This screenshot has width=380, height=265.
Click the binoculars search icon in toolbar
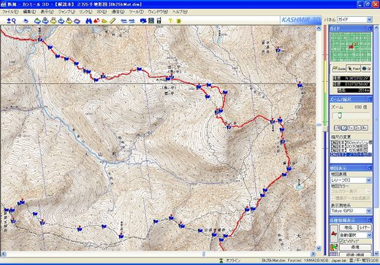click(88, 21)
